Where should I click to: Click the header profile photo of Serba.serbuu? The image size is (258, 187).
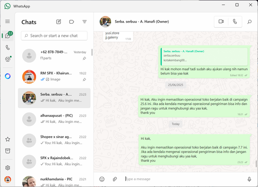[x=105, y=22]
